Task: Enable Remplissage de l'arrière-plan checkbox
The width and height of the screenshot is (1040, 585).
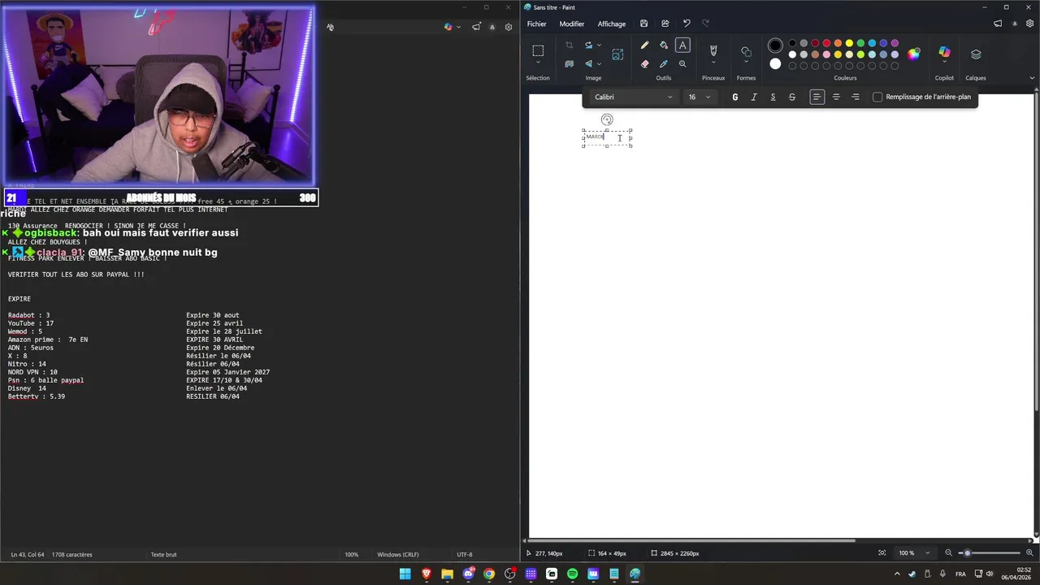Action: 877,97
